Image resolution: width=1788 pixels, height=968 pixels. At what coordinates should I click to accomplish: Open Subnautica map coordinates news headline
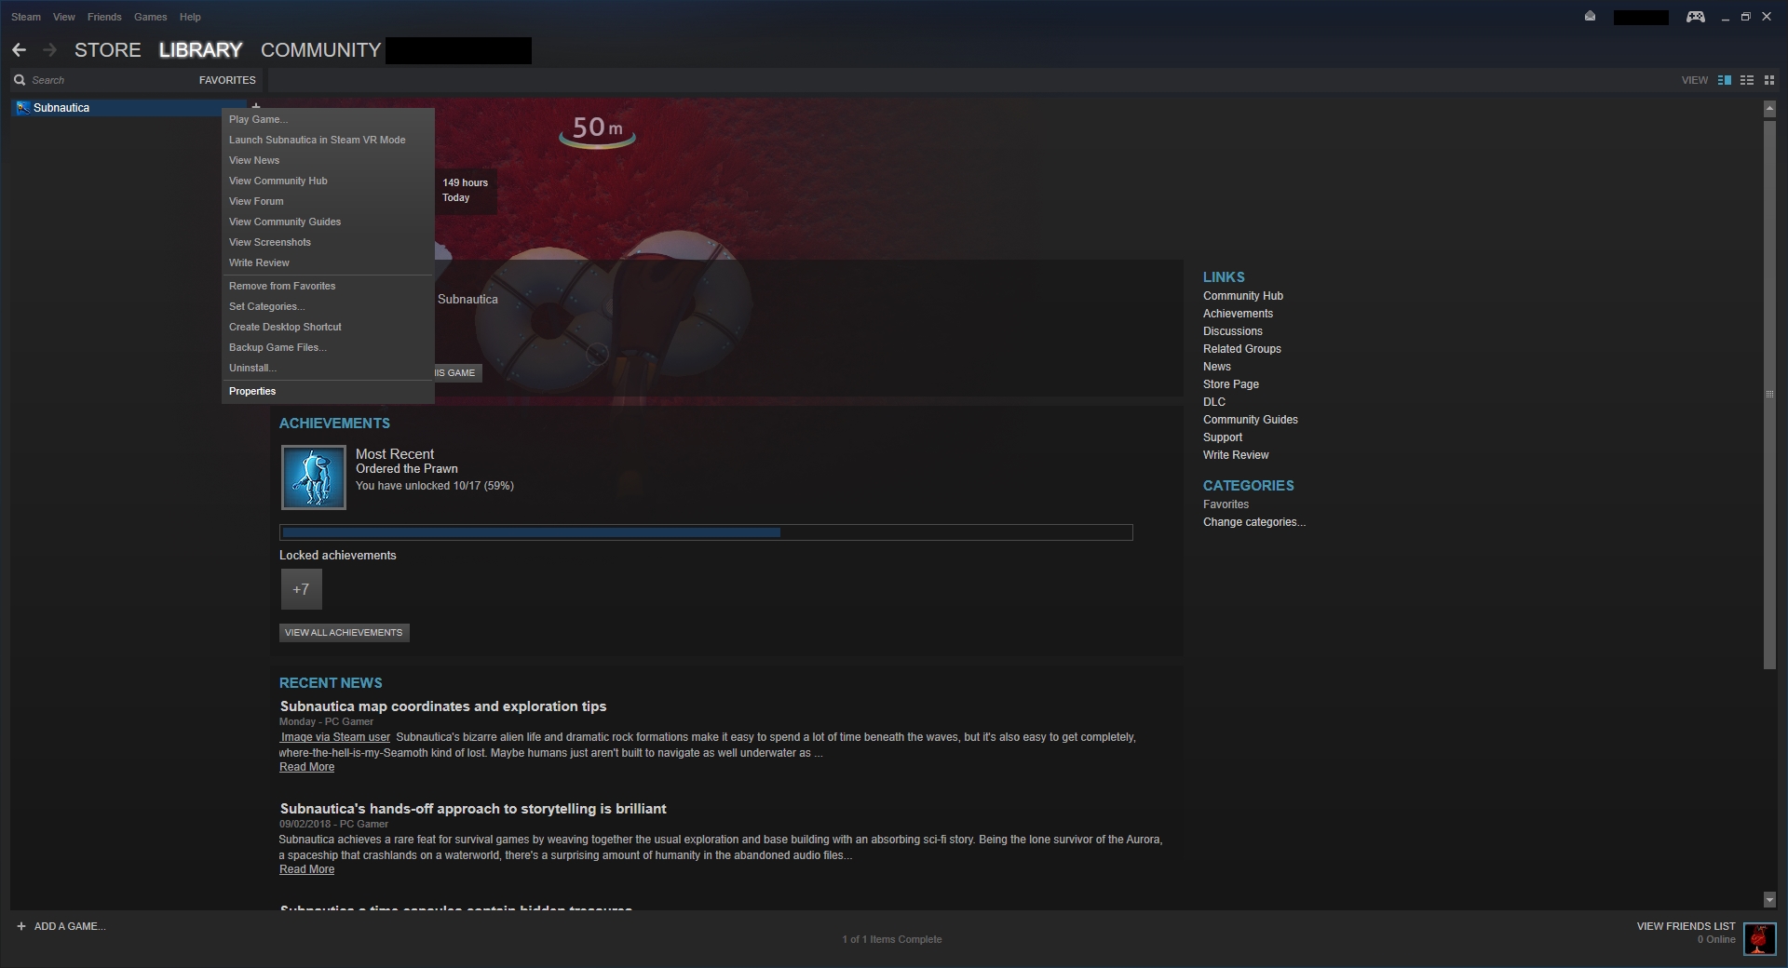point(443,706)
